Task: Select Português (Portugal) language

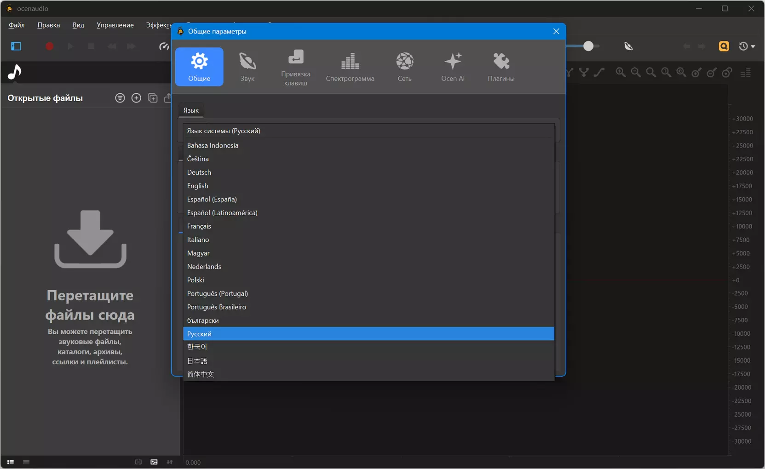Action: [x=368, y=293]
